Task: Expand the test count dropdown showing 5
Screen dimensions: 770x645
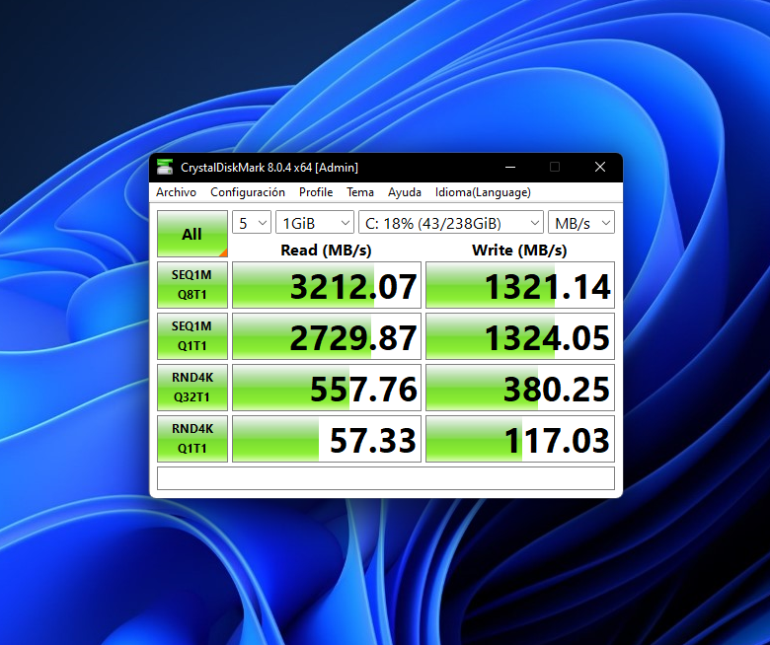Action: [252, 223]
